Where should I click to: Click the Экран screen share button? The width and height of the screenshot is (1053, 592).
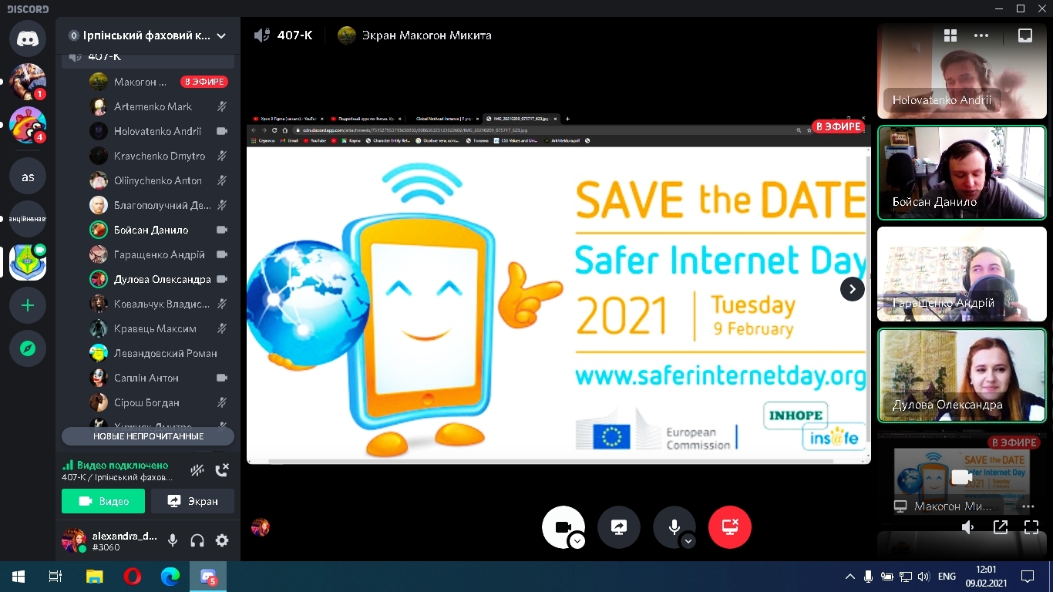point(193,501)
